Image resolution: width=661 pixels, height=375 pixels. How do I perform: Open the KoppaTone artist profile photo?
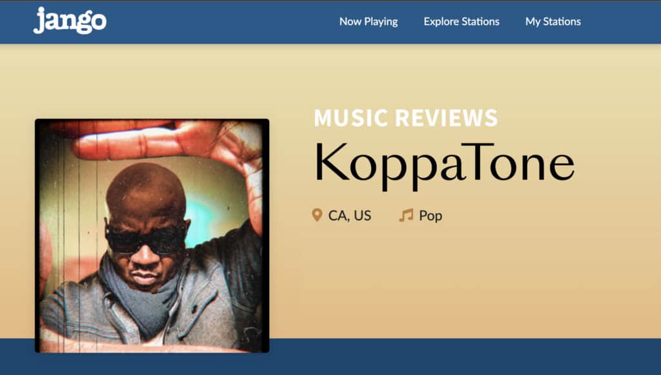coord(152,236)
